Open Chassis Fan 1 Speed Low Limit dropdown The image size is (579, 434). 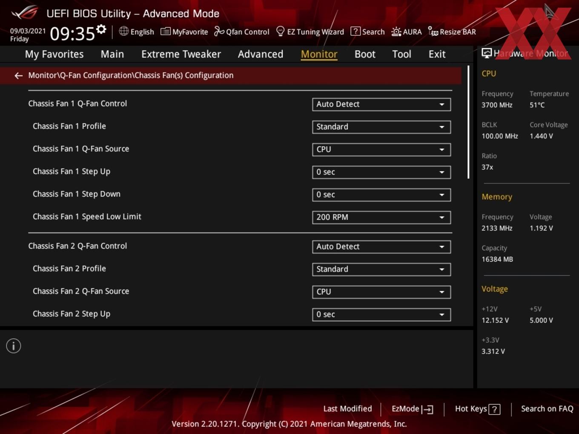tap(381, 217)
